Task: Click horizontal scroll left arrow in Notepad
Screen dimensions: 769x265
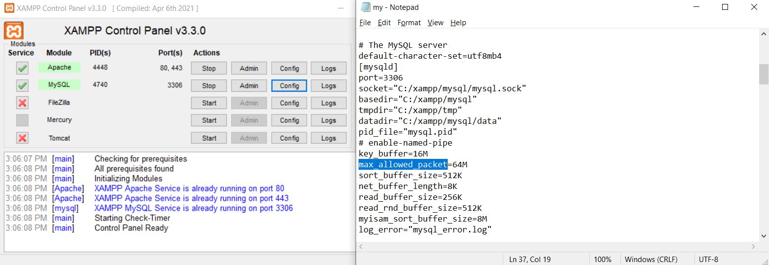Action: [x=361, y=246]
